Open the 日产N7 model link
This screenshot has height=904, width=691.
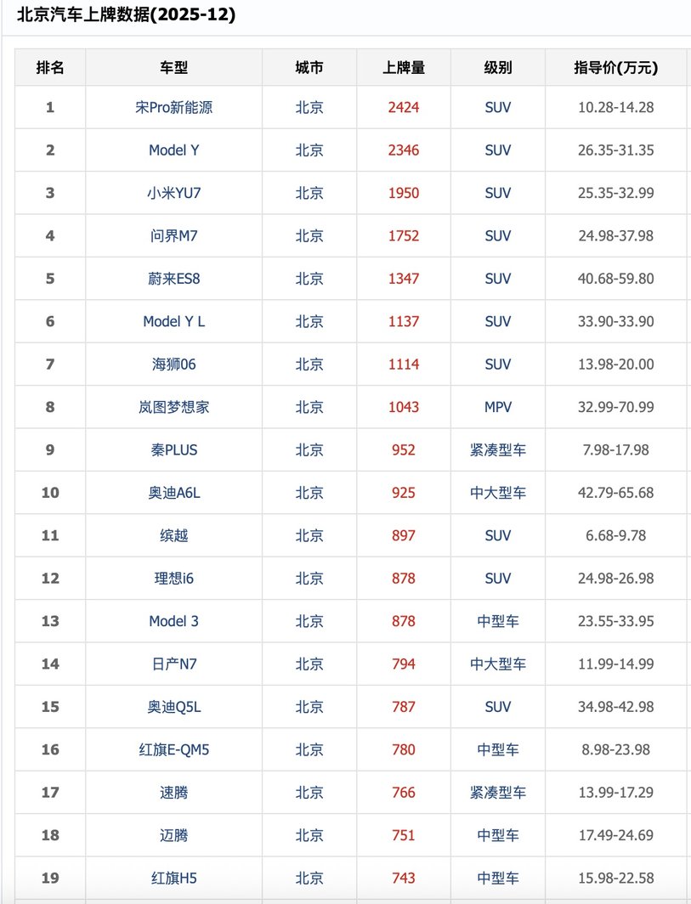173,664
